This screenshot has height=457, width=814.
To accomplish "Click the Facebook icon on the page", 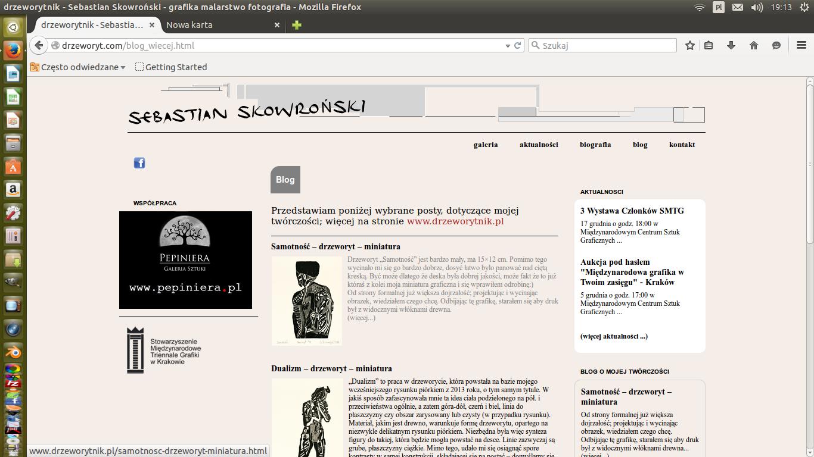I will point(139,163).
